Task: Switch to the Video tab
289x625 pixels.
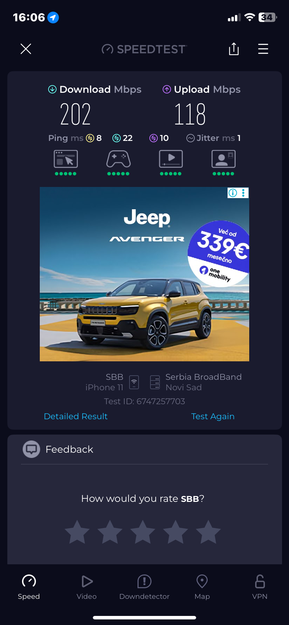Action: point(87,587)
